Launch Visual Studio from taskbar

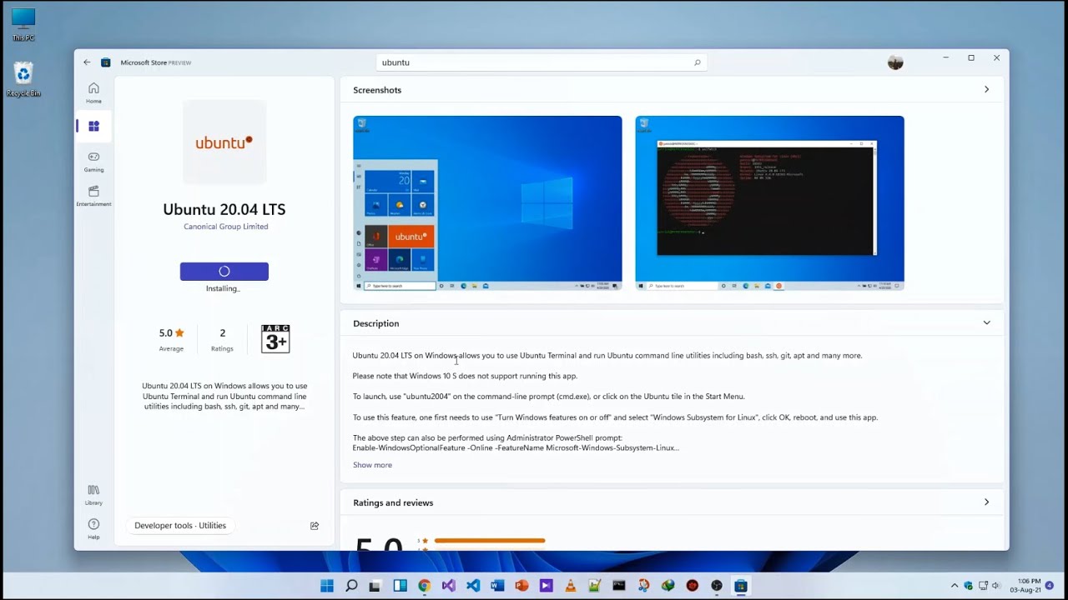click(449, 586)
